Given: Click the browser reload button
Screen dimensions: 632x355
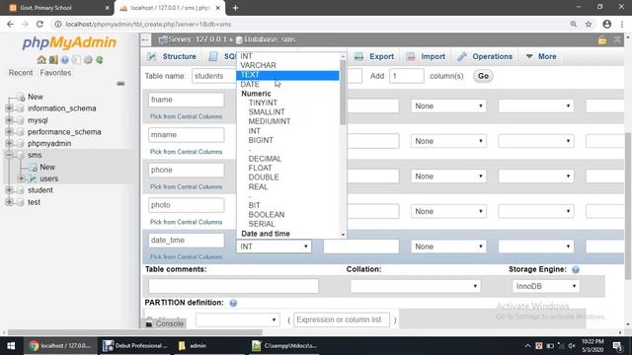Looking at the screenshot, I should [x=39, y=24].
